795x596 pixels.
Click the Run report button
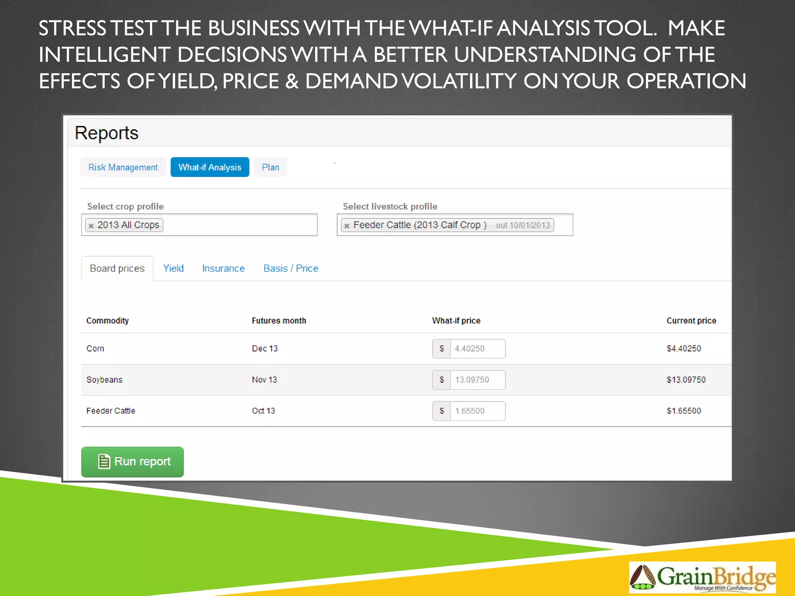tap(132, 462)
